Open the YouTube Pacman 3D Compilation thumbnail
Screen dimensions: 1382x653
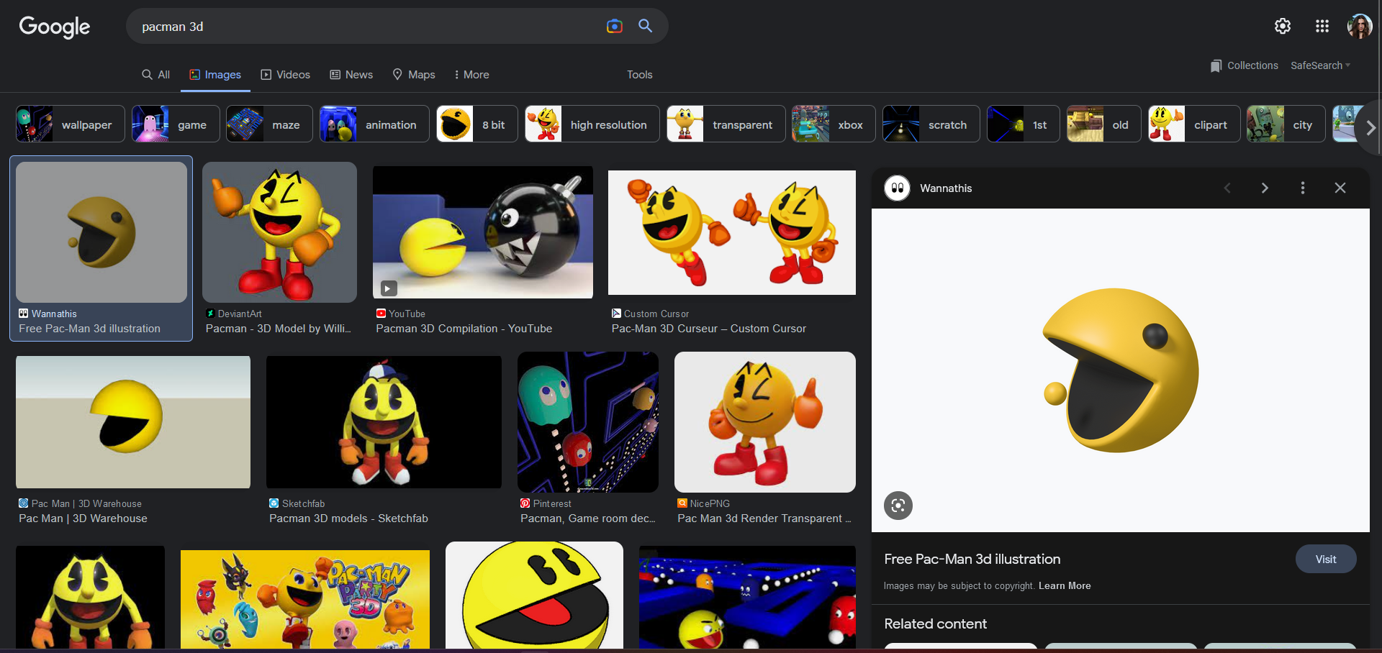(483, 232)
